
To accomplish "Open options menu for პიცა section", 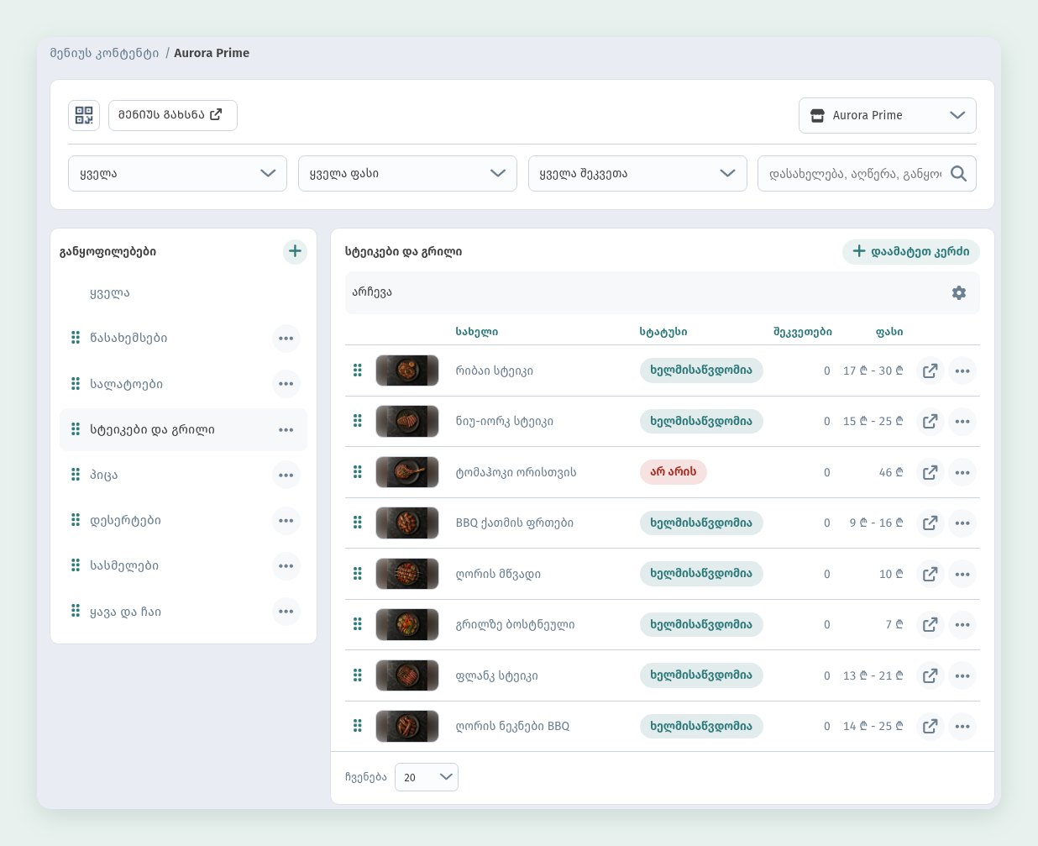I will point(286,475).
